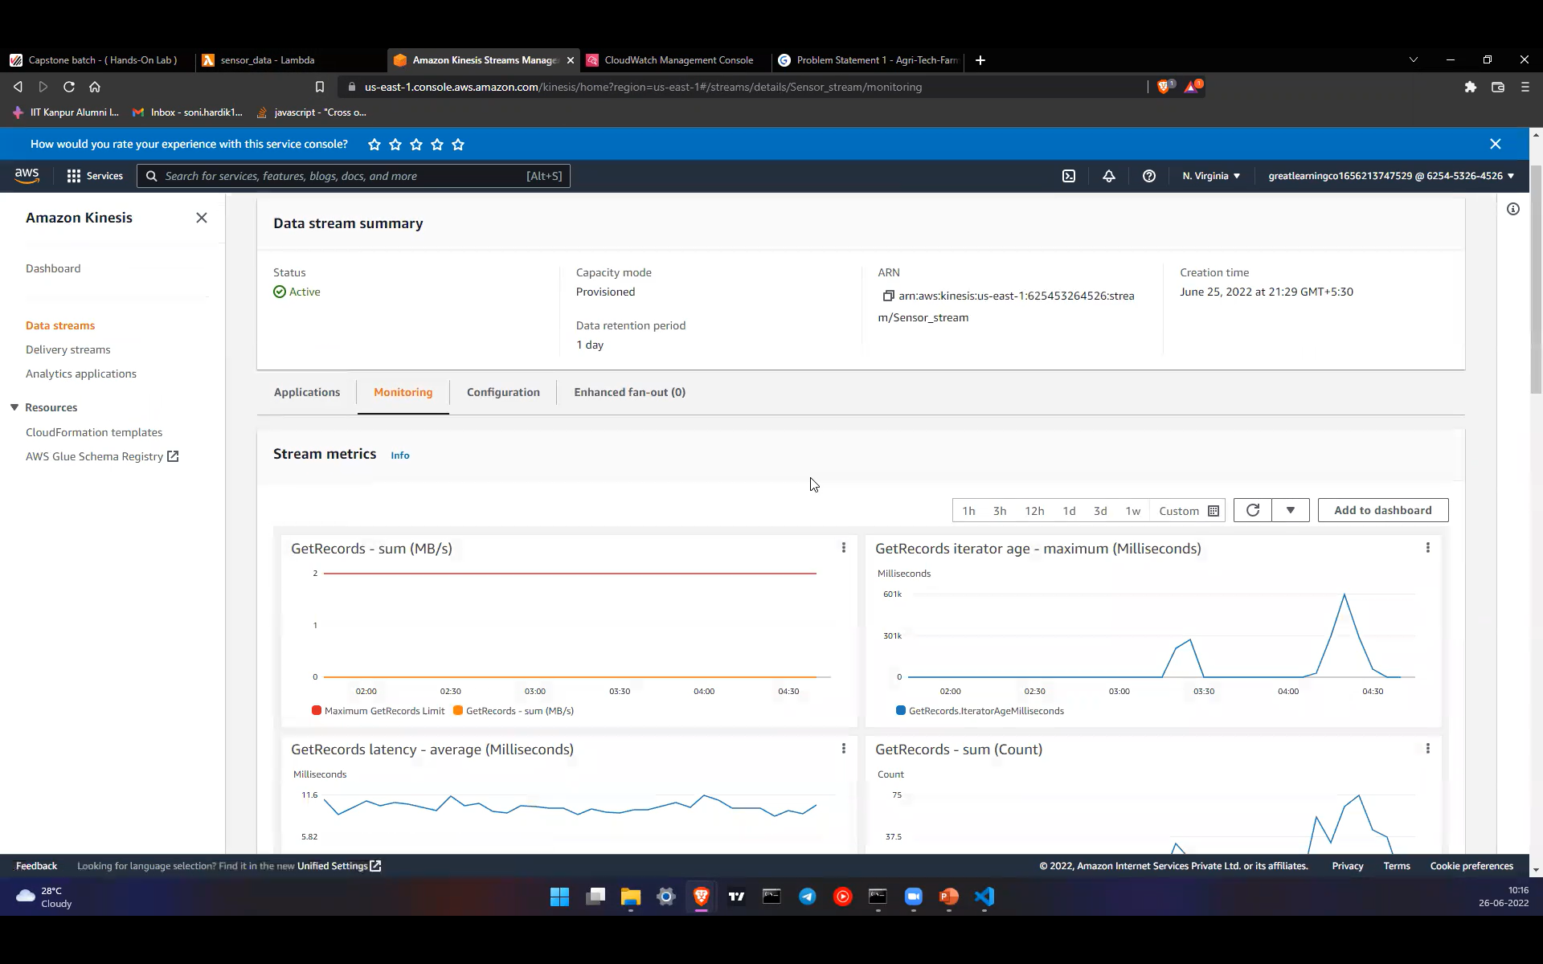This screenshot has width=1543, height=964.
Task: Toggle GetRecords sum MB/s legend series
Action: pyautogui.click(x=514, y=711)
